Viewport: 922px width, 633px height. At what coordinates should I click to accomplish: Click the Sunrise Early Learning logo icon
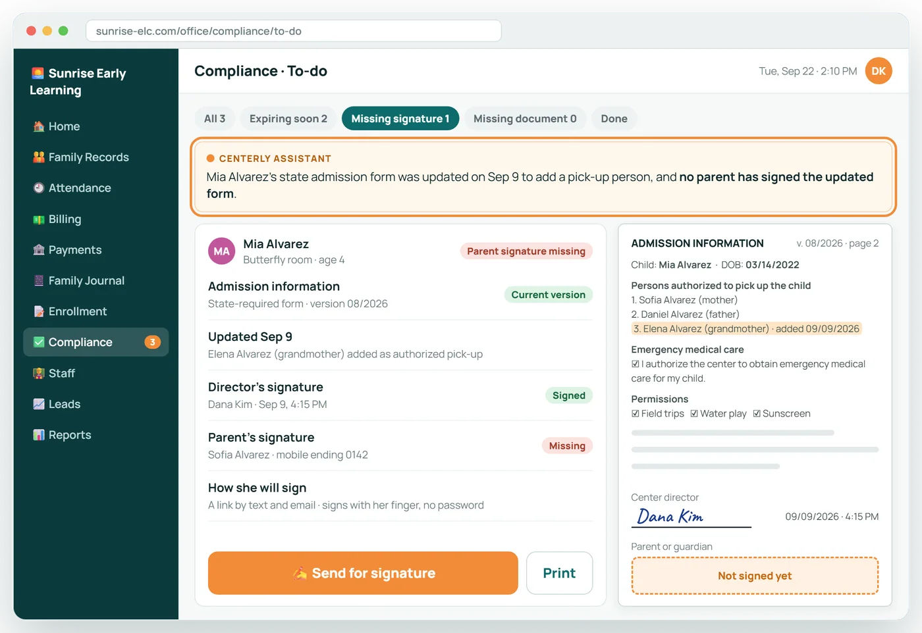click(x=38, y=73)
